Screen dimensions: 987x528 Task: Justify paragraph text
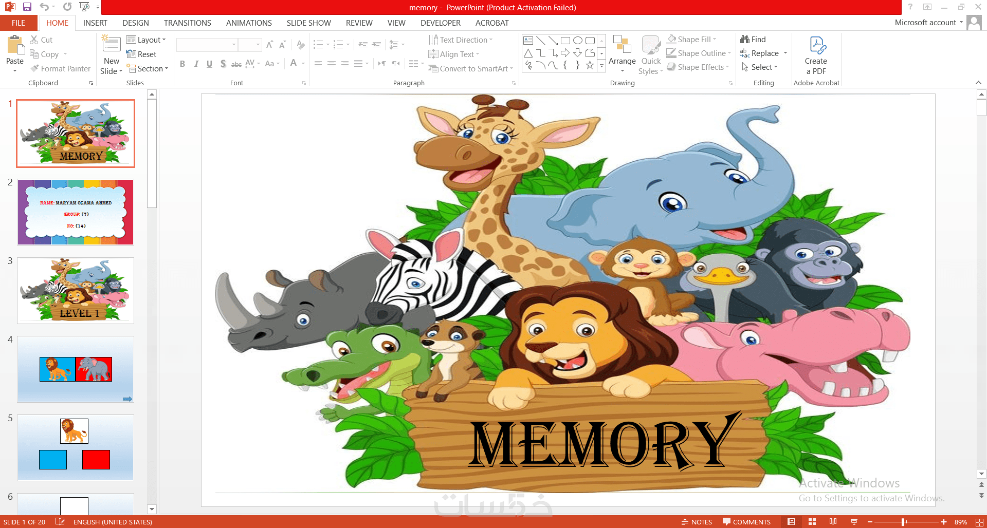coord(358,64)
